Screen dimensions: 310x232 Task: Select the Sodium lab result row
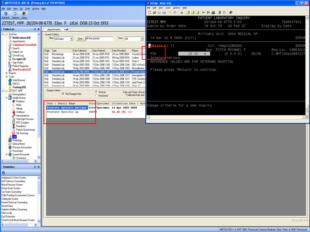click(x=94, y=58)
